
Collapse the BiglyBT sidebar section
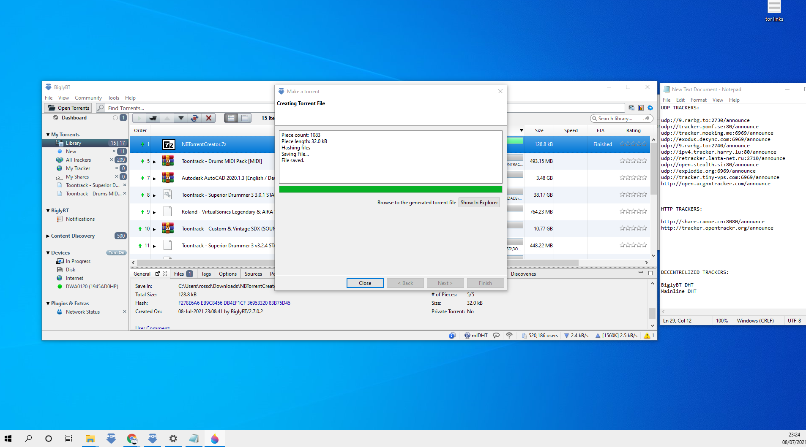[48, 211]
